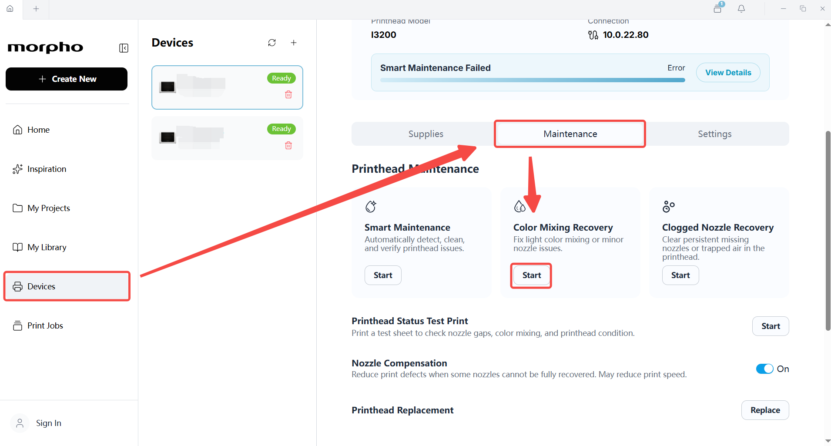Open My Library in the sidebar
This screenshot has width=831, height=446.
pos(67,247)
